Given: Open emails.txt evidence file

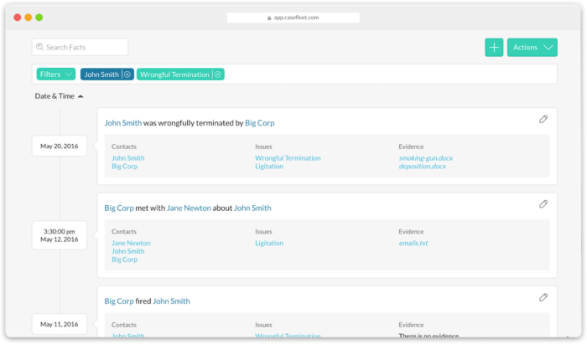Looking at the screenshot, I should [413, 243].
